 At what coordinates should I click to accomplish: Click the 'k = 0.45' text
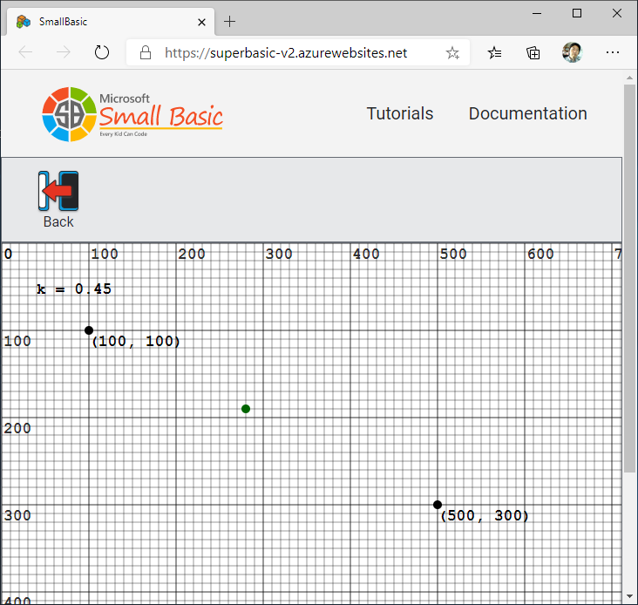[74, 289]
